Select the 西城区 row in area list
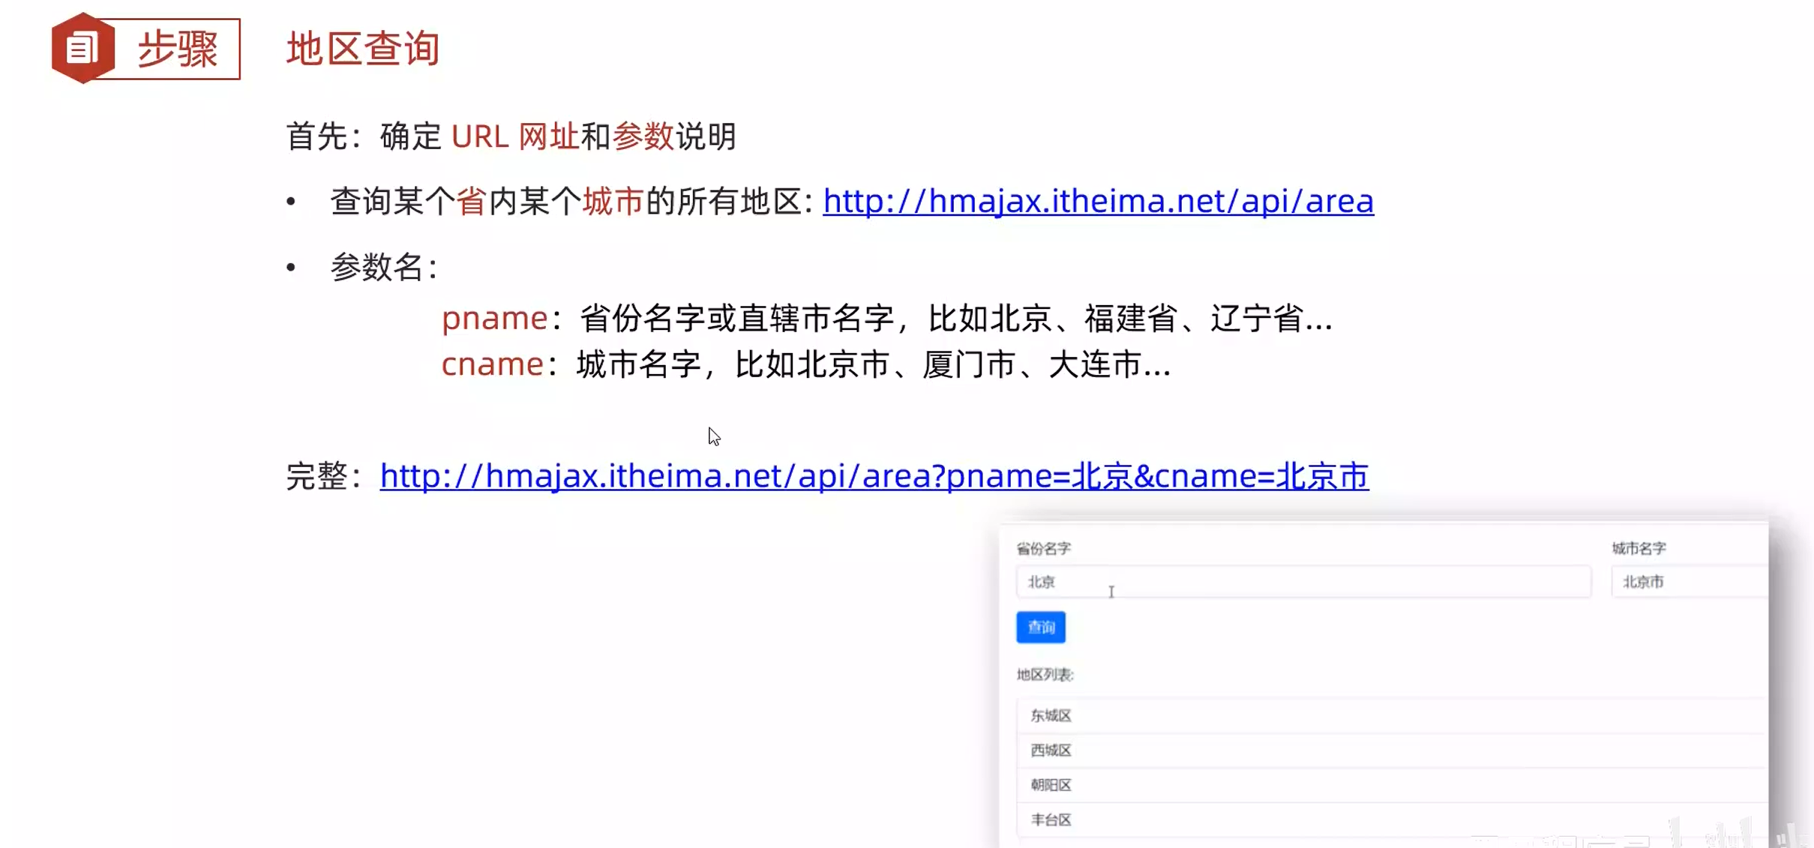 (1392, 750)
